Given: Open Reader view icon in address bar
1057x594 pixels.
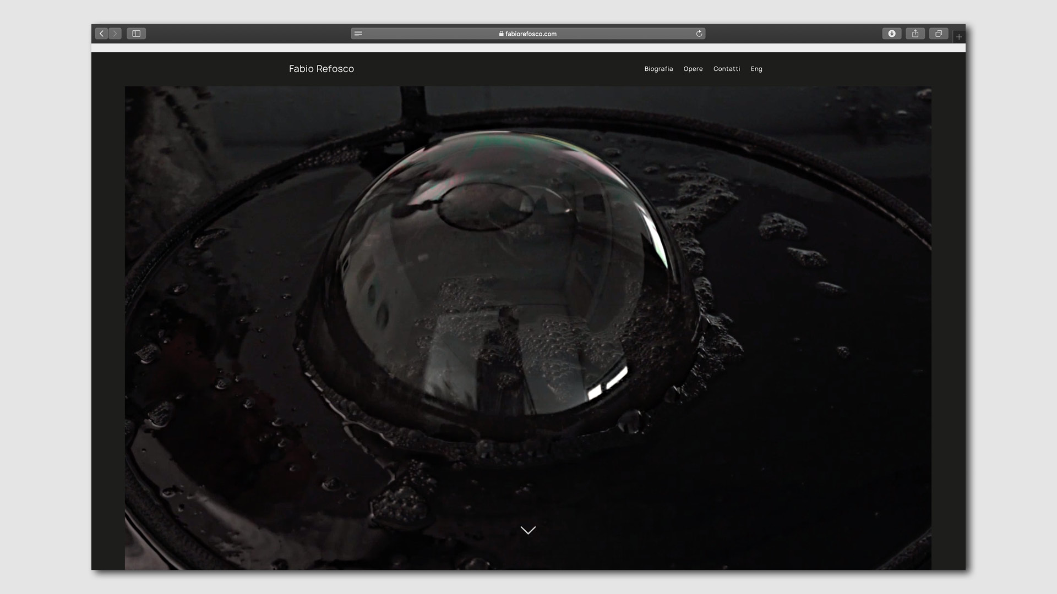Looking at the screenshot, I should 358,34.
